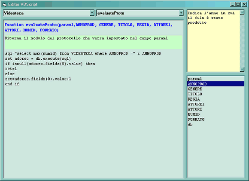The width and height of the screenshot is (249, 181).
Task: Choose REGIA from the parameter list
Action: (x=216, y=99)
